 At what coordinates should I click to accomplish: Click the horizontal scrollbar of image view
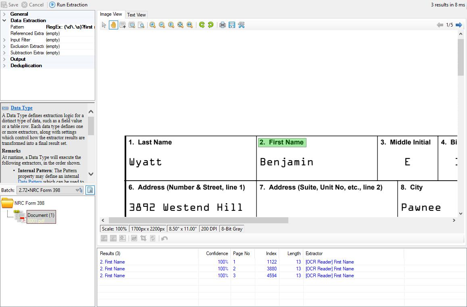[x=198, y=220]
